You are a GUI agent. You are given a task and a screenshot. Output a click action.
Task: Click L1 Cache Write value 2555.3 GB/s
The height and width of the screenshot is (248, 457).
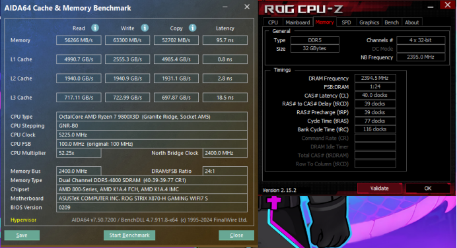tap(127, 59)
